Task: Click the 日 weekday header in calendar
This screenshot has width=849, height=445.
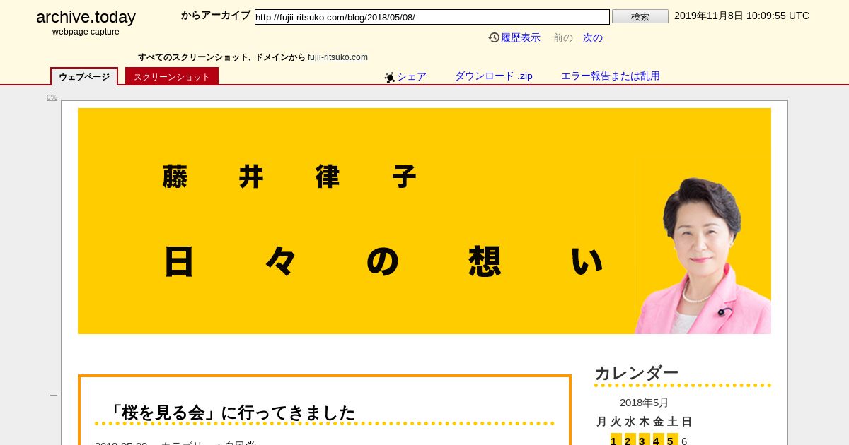Action: 686,422
